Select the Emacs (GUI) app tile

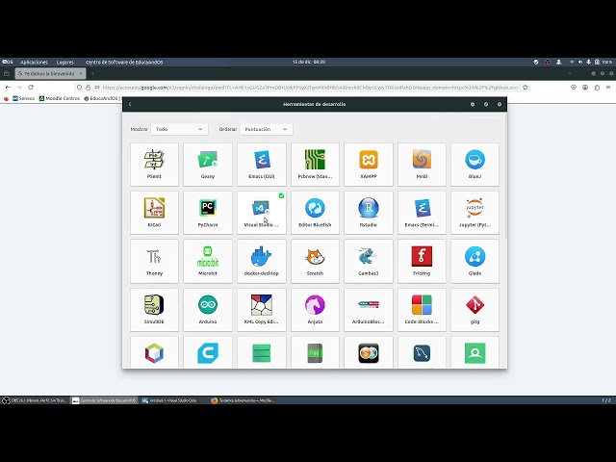tap(262, 165)
